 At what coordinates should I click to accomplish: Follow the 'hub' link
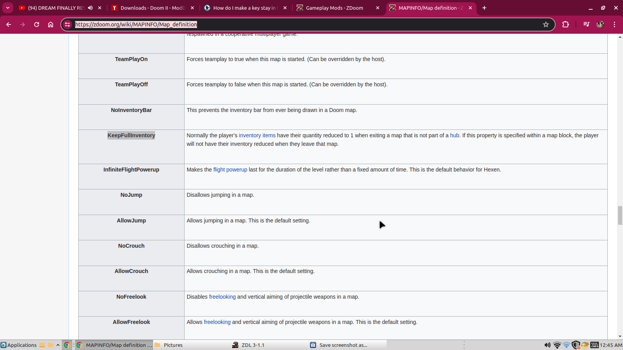pos(454,135)
